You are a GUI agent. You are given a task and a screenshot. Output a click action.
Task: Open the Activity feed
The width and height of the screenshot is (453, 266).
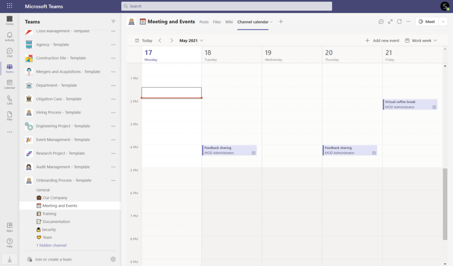point(10,37)
